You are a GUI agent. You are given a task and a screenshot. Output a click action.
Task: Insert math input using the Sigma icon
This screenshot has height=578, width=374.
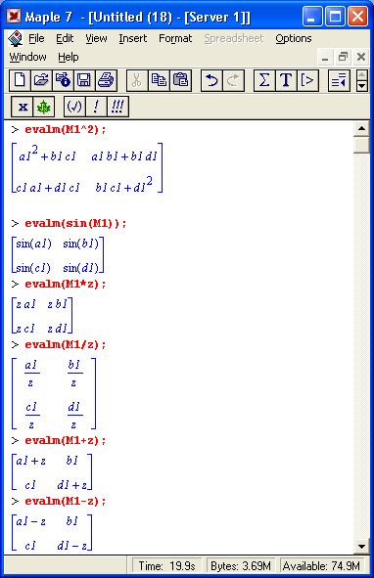tap(264, 80)
